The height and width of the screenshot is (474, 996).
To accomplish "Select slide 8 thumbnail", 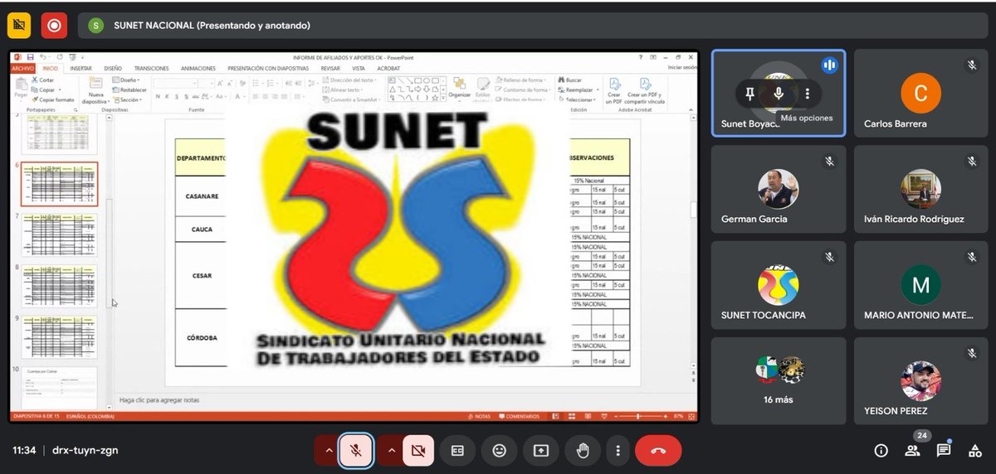I will (x=59, y=286).
